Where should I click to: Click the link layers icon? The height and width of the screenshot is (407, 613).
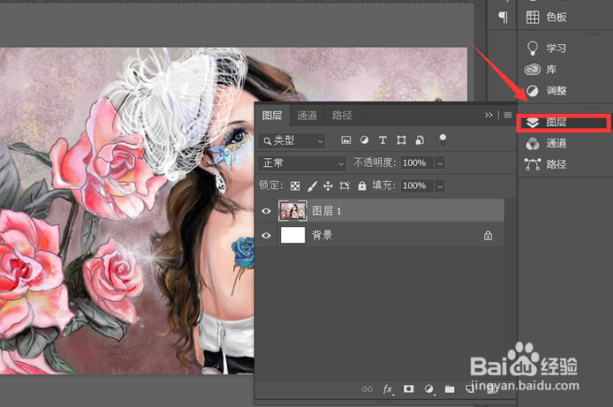[x=367, y=389]
